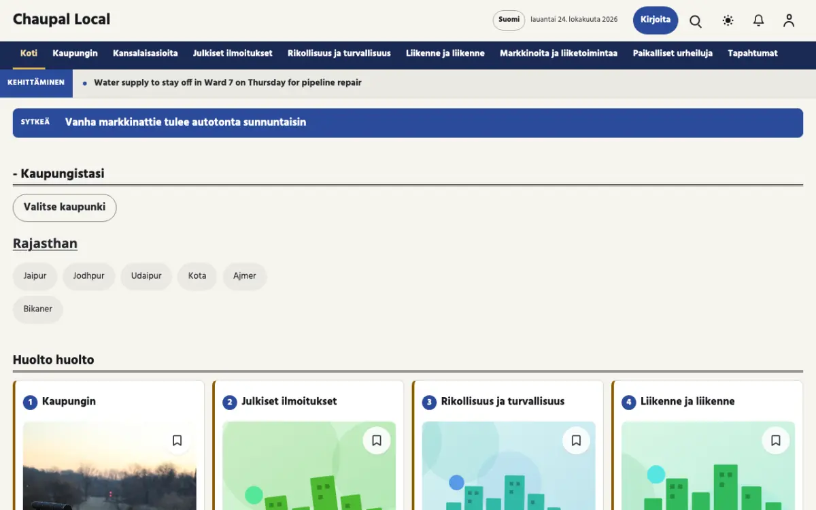Expand the Rajasthan state heading

click(x=45, y=243)
